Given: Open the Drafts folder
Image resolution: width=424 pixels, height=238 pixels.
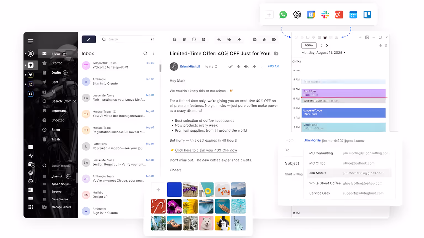Looking at the screenshot, I should click(57, 73).
